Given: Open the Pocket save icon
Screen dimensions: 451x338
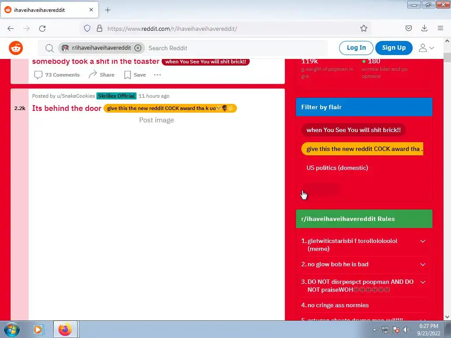Looking at the screenshot, I should (408, 28).
